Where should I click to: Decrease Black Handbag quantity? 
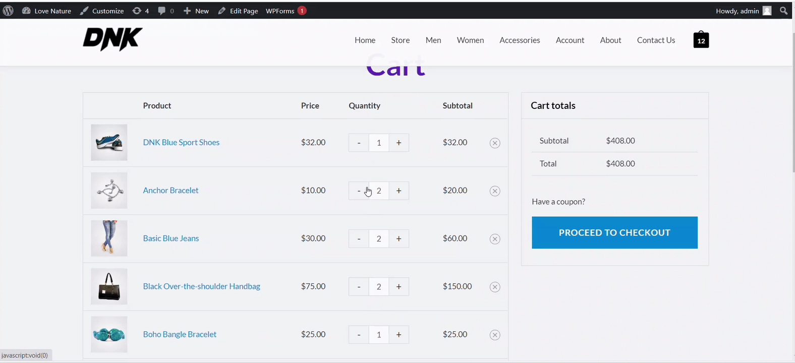point(359,286)
